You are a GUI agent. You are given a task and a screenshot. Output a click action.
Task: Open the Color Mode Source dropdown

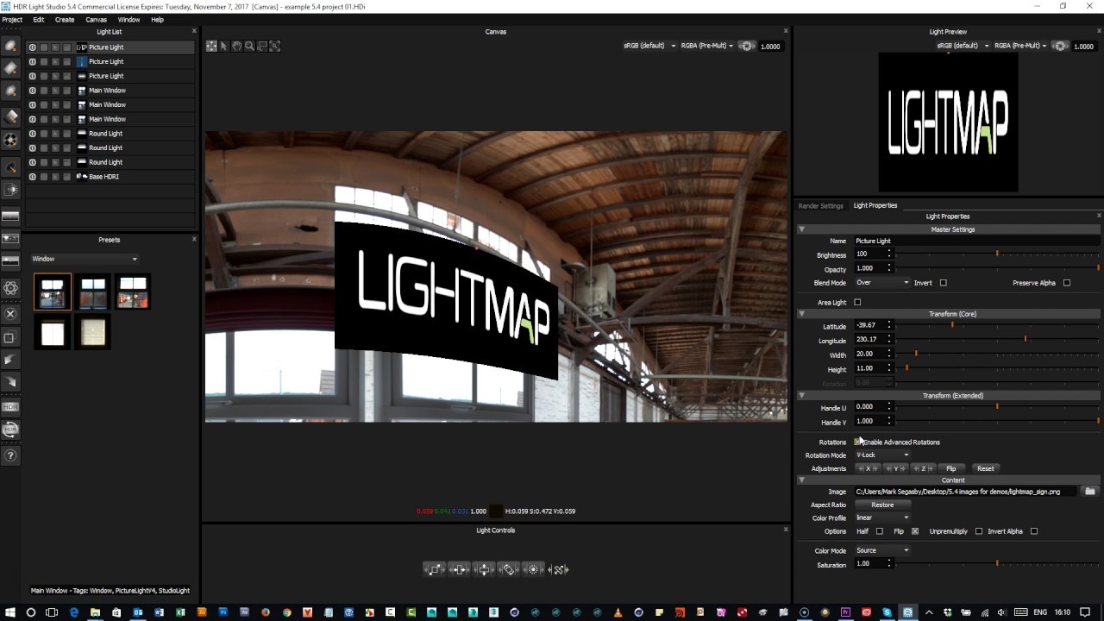tap(882, 550)
